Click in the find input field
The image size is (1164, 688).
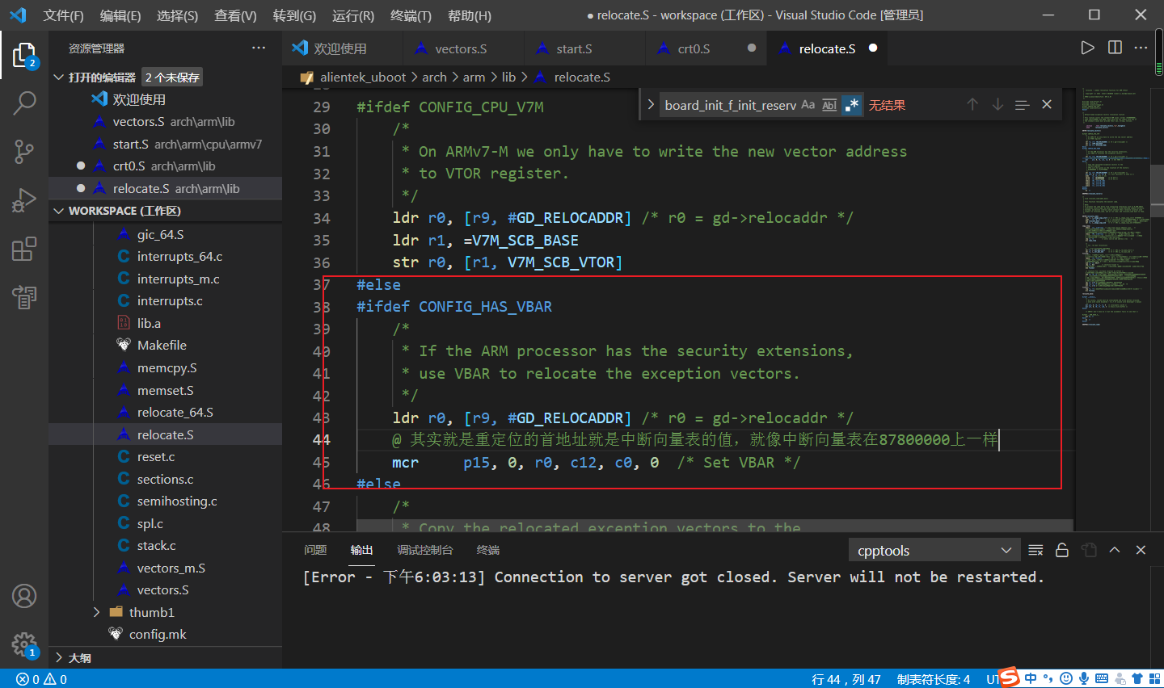(x=730, y=105)
